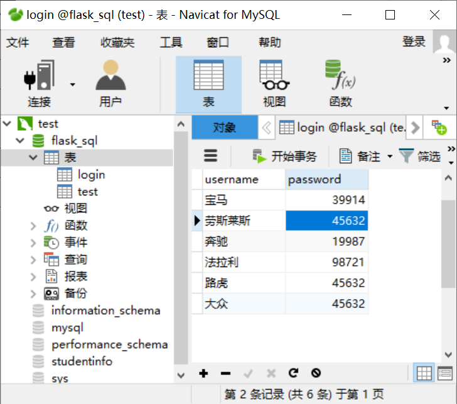
Task: Switch to the 对象 tab
Action: pos(225,128)
